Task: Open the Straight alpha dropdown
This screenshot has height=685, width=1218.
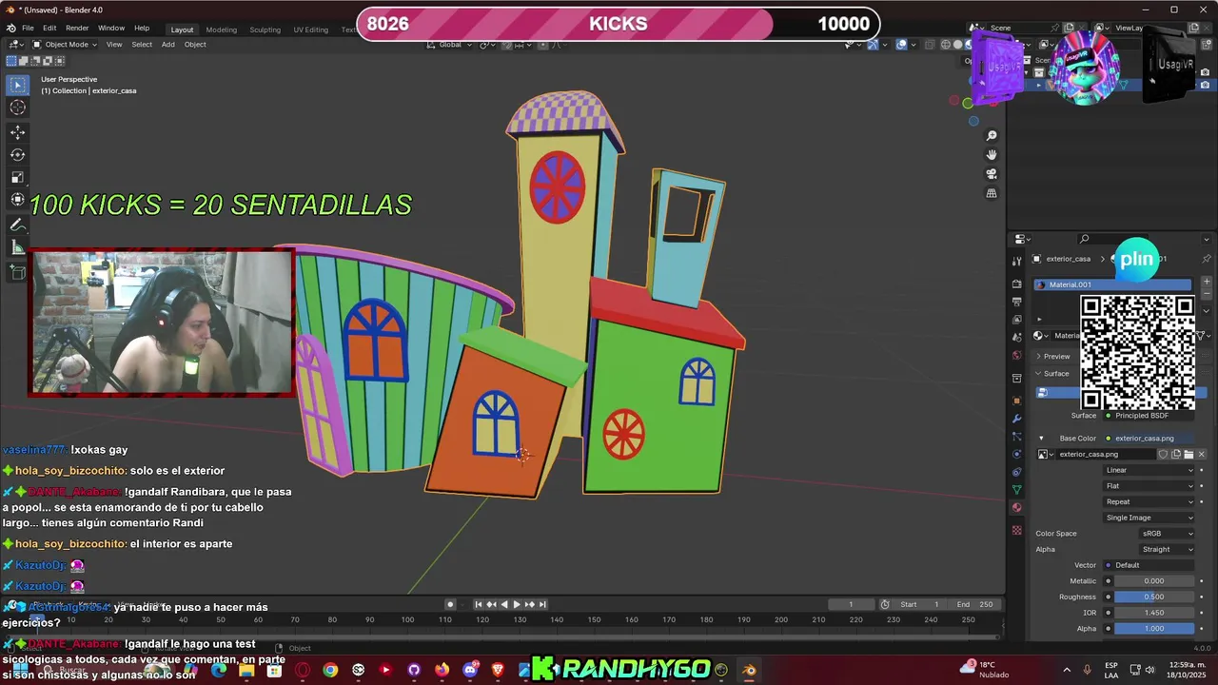Action: 1168,549
